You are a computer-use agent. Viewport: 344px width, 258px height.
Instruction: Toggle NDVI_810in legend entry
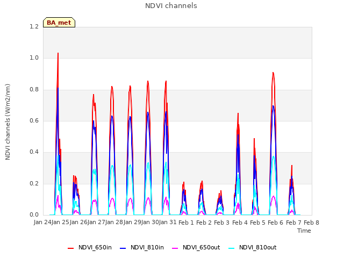(142, 248)
